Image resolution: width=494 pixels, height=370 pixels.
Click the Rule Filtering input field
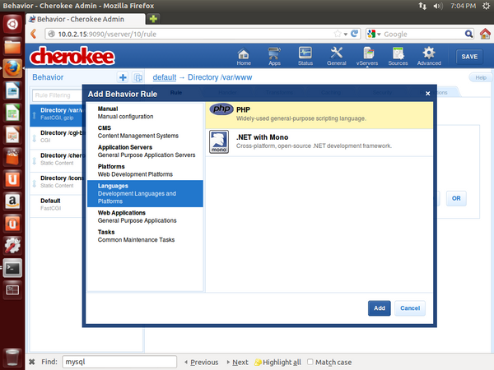point(58,95)
